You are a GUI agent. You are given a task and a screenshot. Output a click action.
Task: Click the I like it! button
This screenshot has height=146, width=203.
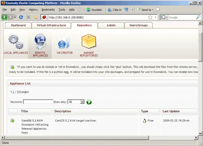[x=115, y=10]
